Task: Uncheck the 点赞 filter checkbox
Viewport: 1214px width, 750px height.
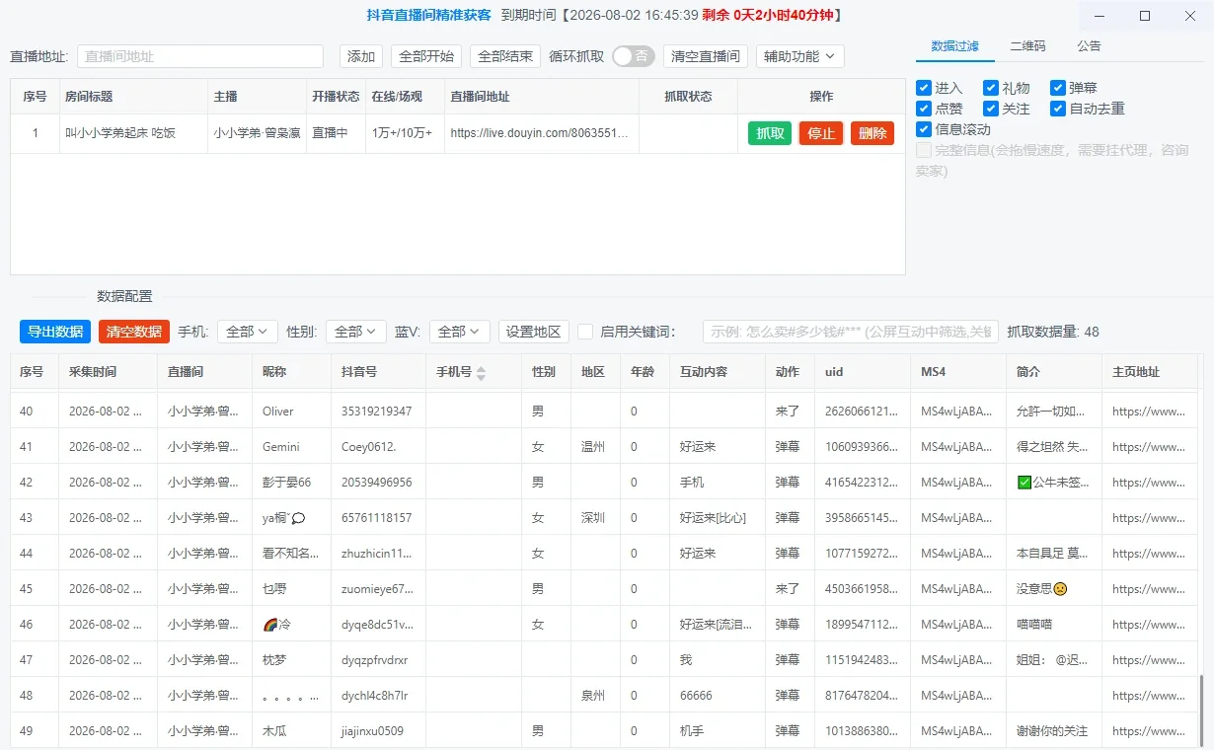Action: pyautogui.click(x=924, y=109)
